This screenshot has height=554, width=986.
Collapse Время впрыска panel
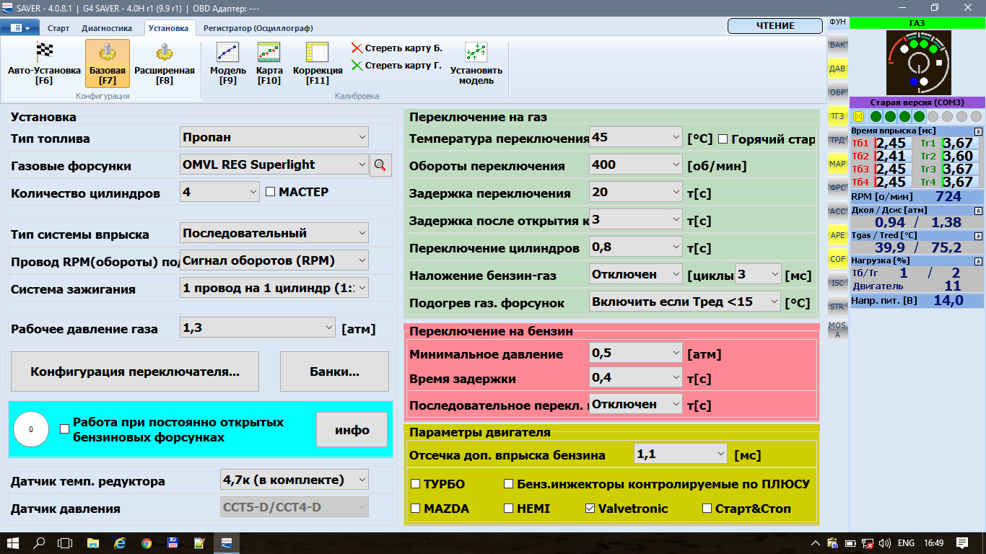coord(978,131)
